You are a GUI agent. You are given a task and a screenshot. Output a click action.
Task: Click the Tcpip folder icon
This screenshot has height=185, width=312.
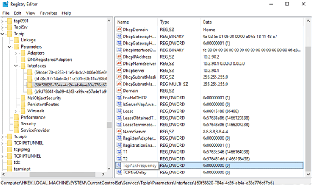(x=9, y=34)
